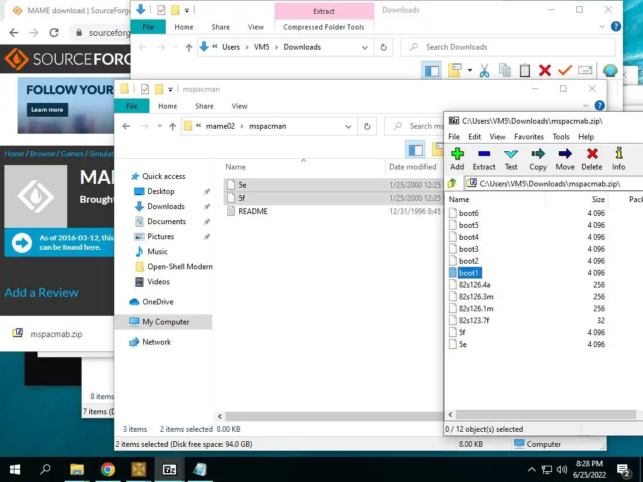The width and height of the screenshot is (643, 482).
Task: Toggle preview pane icon in mspacman window
Action: 415,149
